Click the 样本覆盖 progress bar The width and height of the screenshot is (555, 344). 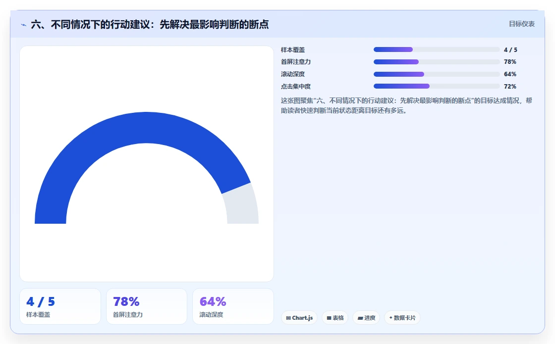point(437,50)
